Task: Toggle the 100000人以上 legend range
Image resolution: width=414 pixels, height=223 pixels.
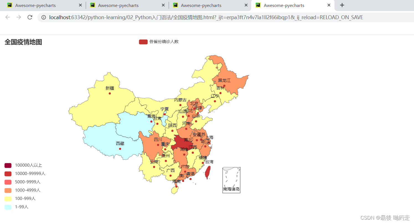Action: click(x=23, y=165)
